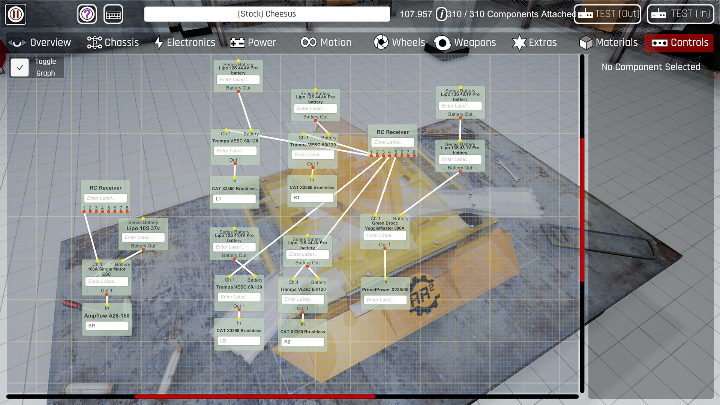Select the Weapons aperture icon
Viewport: 720px width, 405px height.
[442, 42]
